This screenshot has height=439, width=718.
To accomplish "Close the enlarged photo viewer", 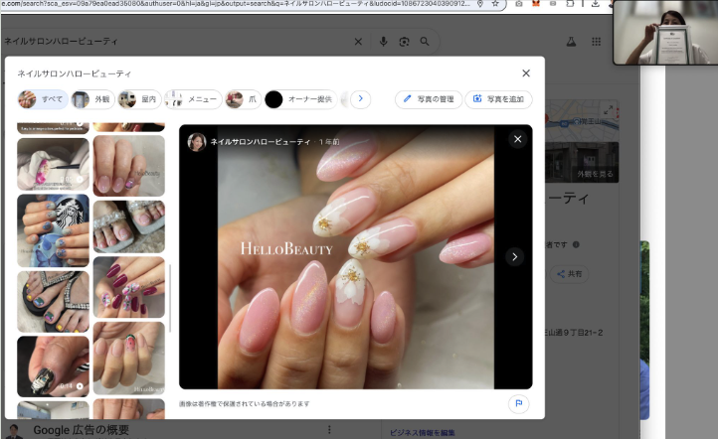I will pos(517,140).
